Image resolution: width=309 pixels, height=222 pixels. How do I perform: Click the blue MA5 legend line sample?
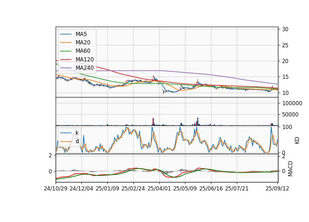[66, 34]
